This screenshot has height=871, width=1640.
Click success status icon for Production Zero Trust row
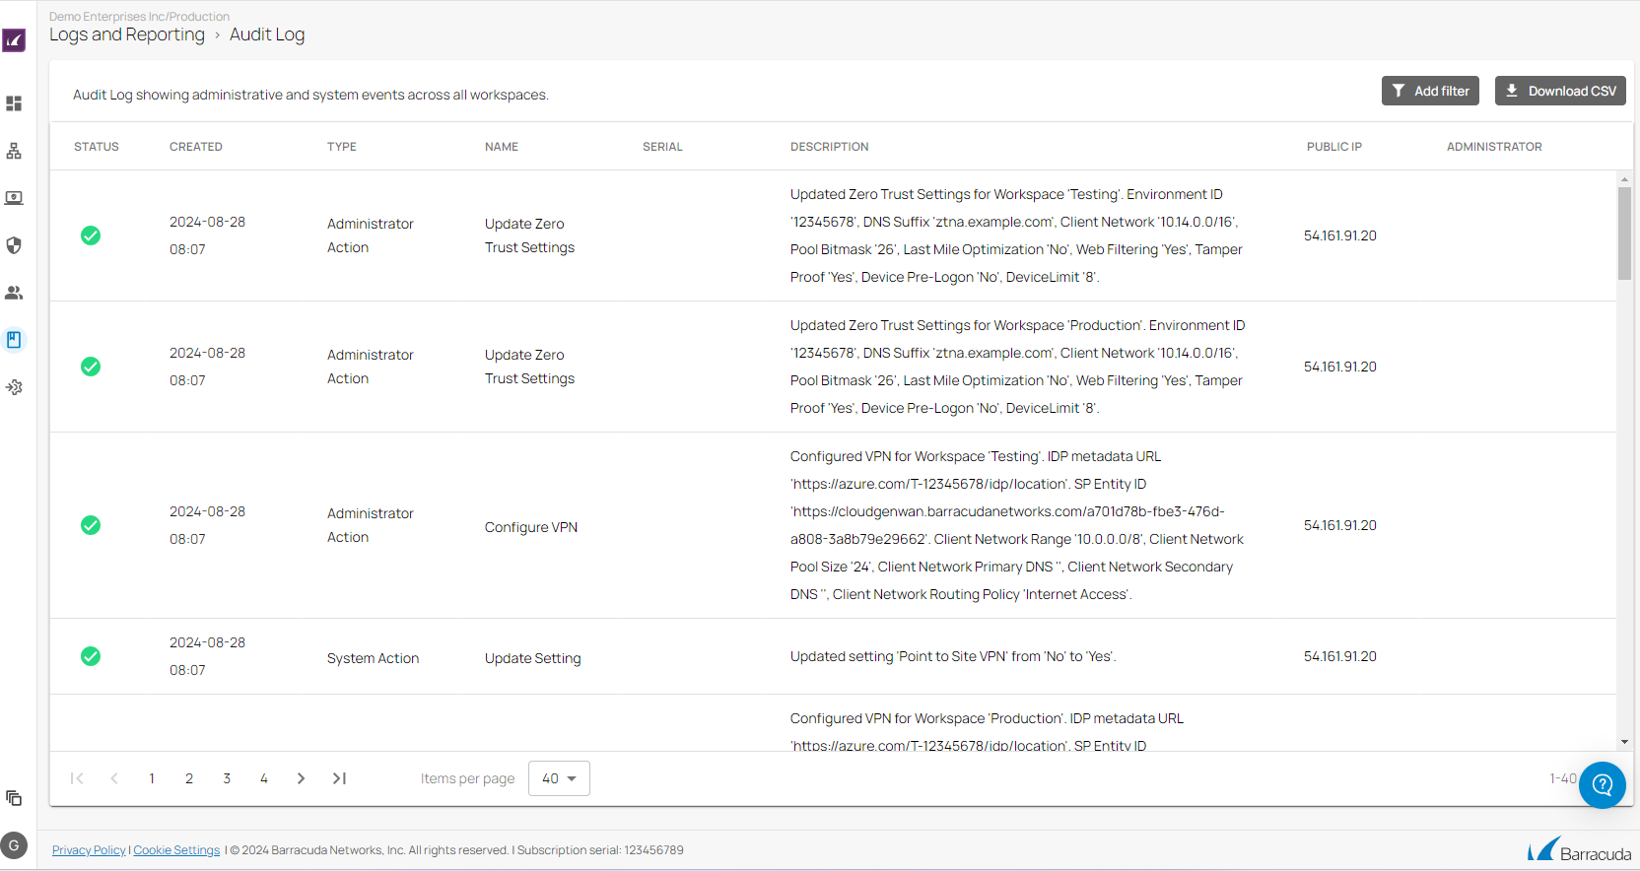pos(91,367)
